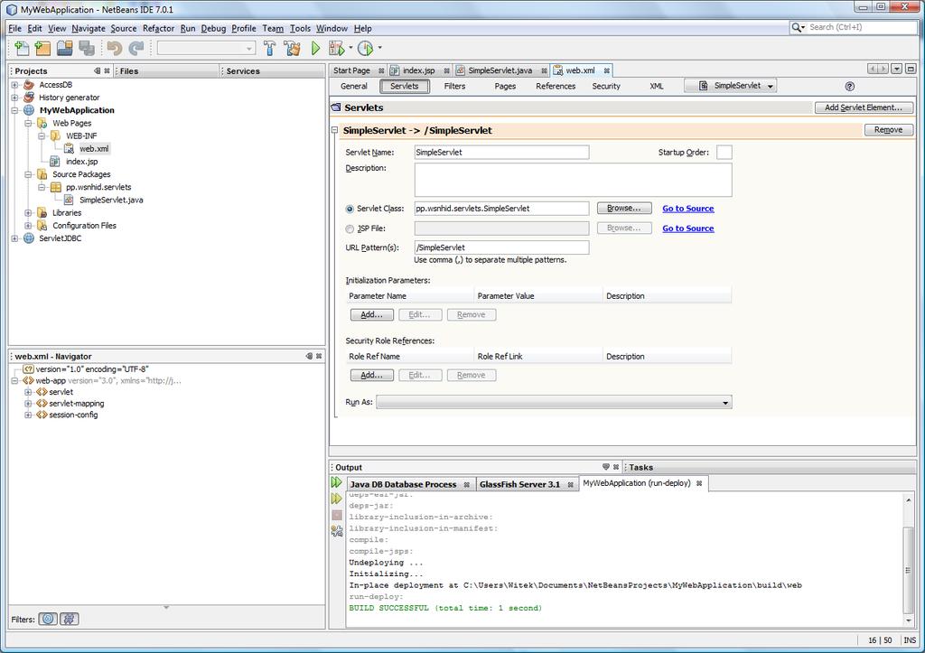Open the SimpleServlet selector dropdown
Viewport: 925px width, 653px height.
tap(730, 86)
